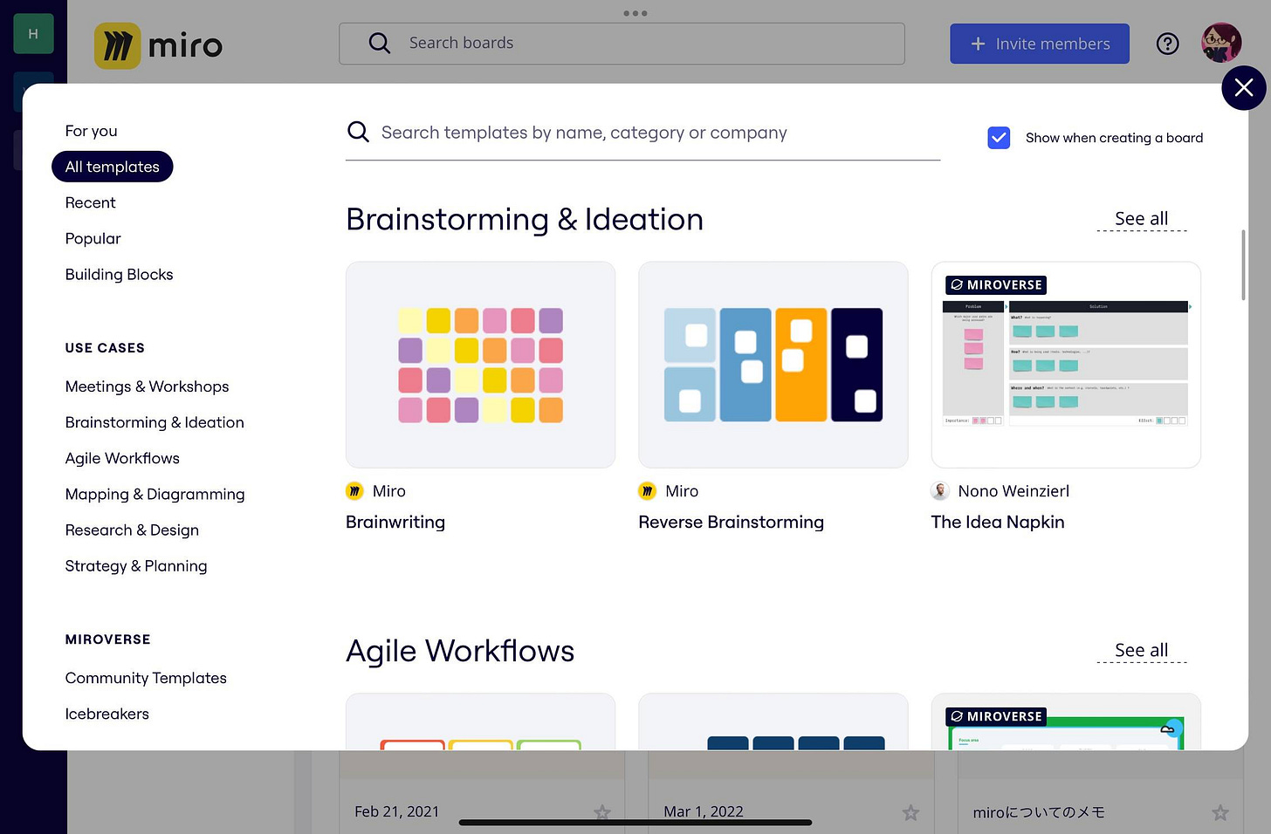Select For you in sidebar
Screen dimensions: 1271x834
point(91,131)
